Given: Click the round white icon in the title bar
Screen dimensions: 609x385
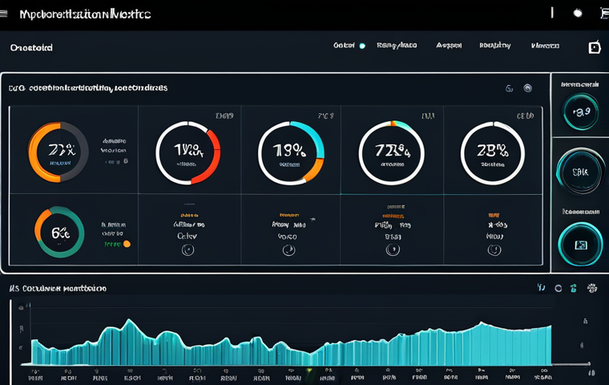Looking at the screenshot, I should [578, 13].
